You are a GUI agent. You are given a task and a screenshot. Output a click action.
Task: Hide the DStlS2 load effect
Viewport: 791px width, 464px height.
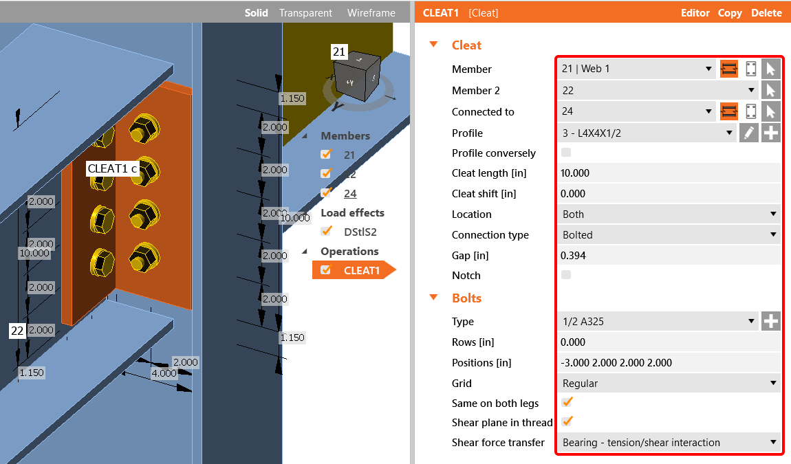click(327, 232)
